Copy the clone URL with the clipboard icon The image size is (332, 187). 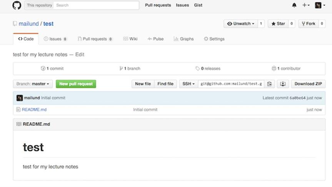269,84
